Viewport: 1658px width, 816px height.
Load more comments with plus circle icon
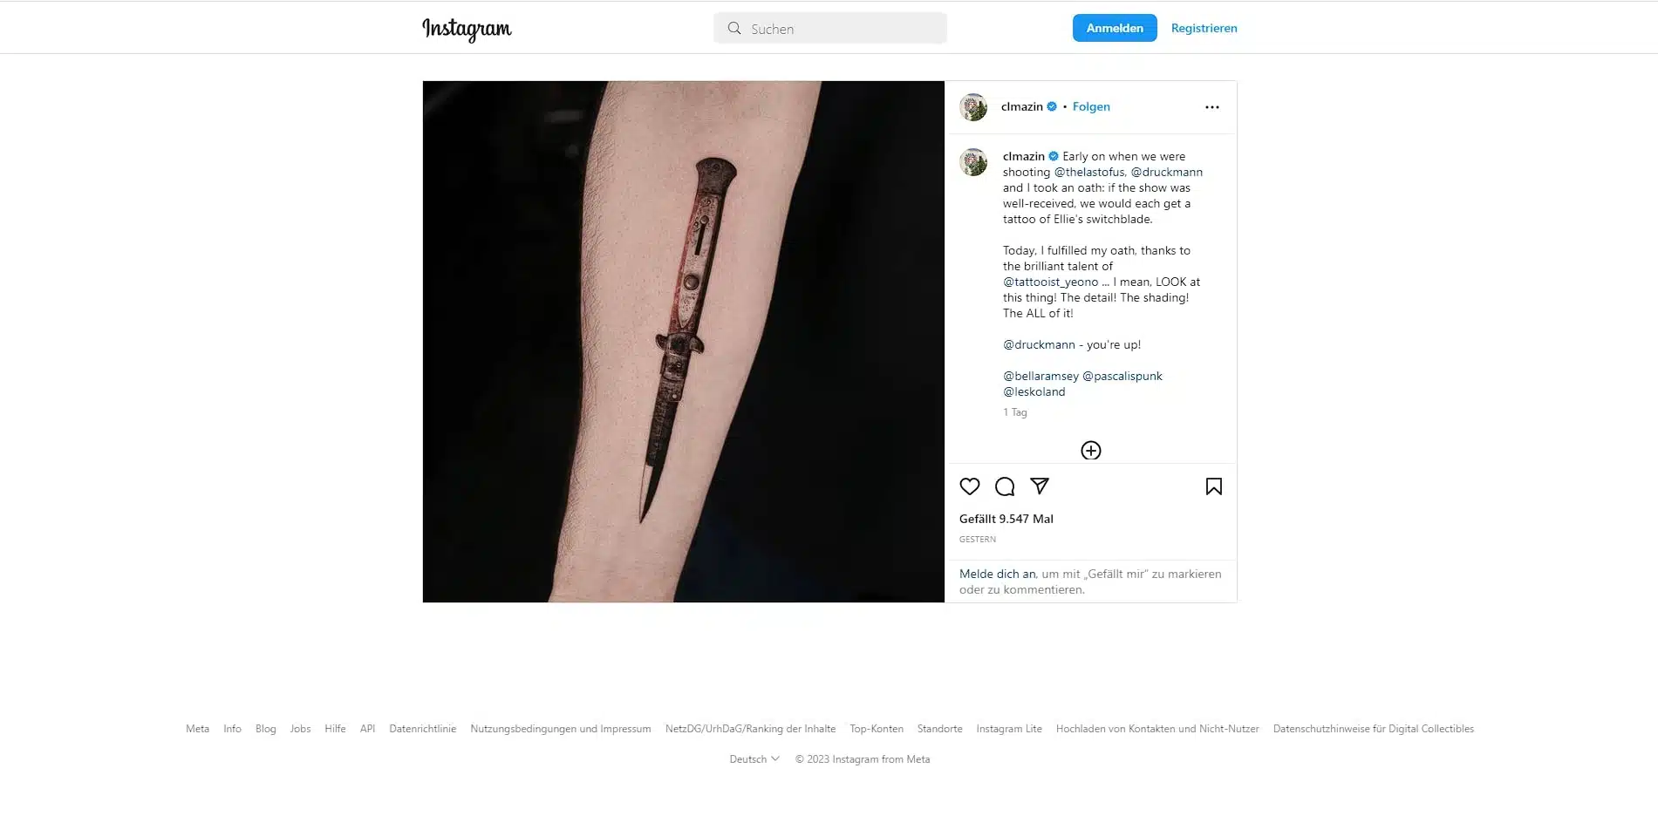[1091, 451]
